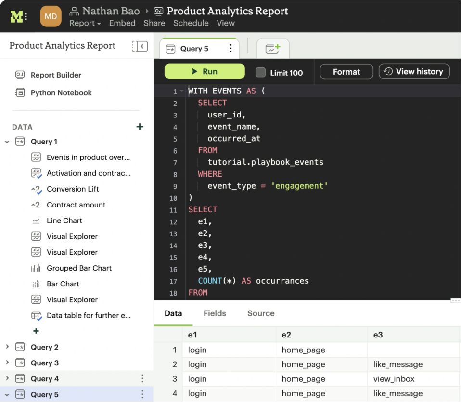The width and height of the screenshot is (461, 402).
Task: Click the Mode logo in the top bar
Action: 18,15
